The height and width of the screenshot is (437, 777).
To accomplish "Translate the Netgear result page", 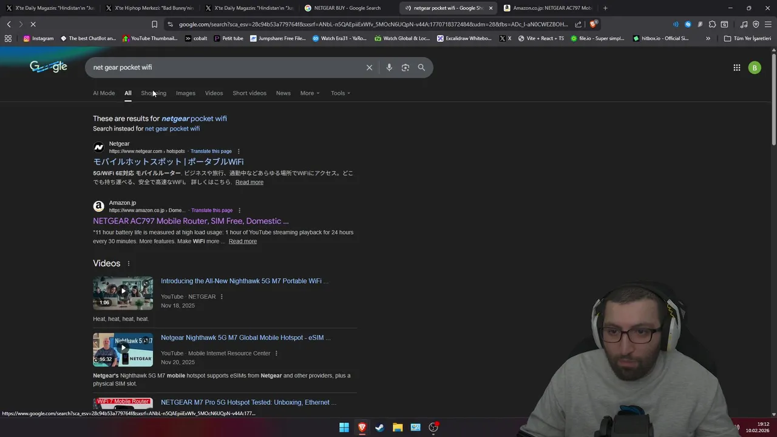I will [211, 151].
